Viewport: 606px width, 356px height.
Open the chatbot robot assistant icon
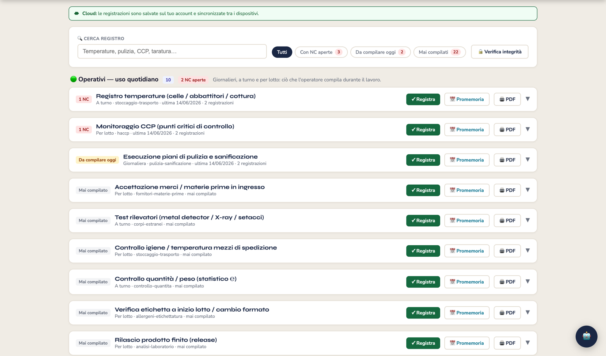tap(586, 336)
